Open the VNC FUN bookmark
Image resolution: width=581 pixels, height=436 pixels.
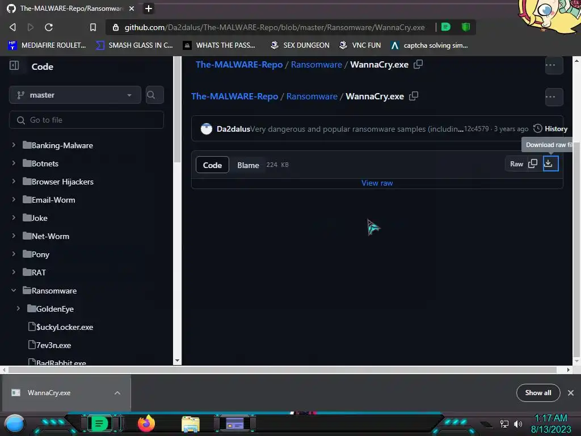[360, 45]
